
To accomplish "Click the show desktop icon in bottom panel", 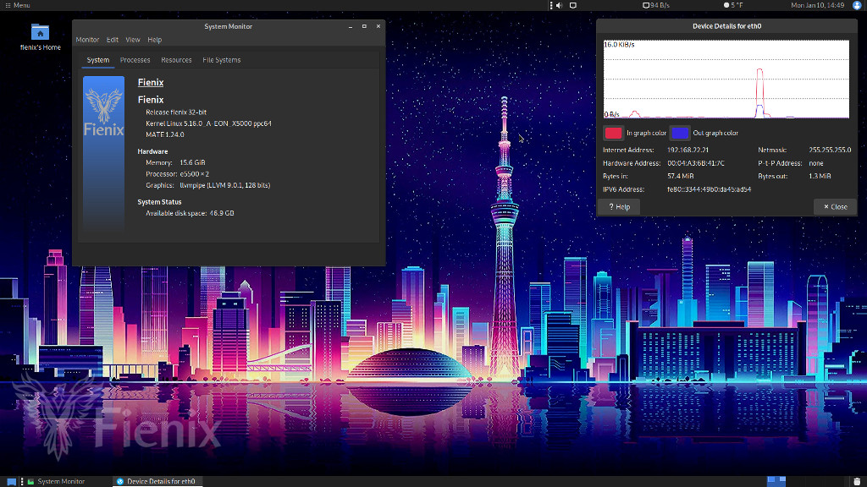I will pyautogui.click(x=11, y=481).
